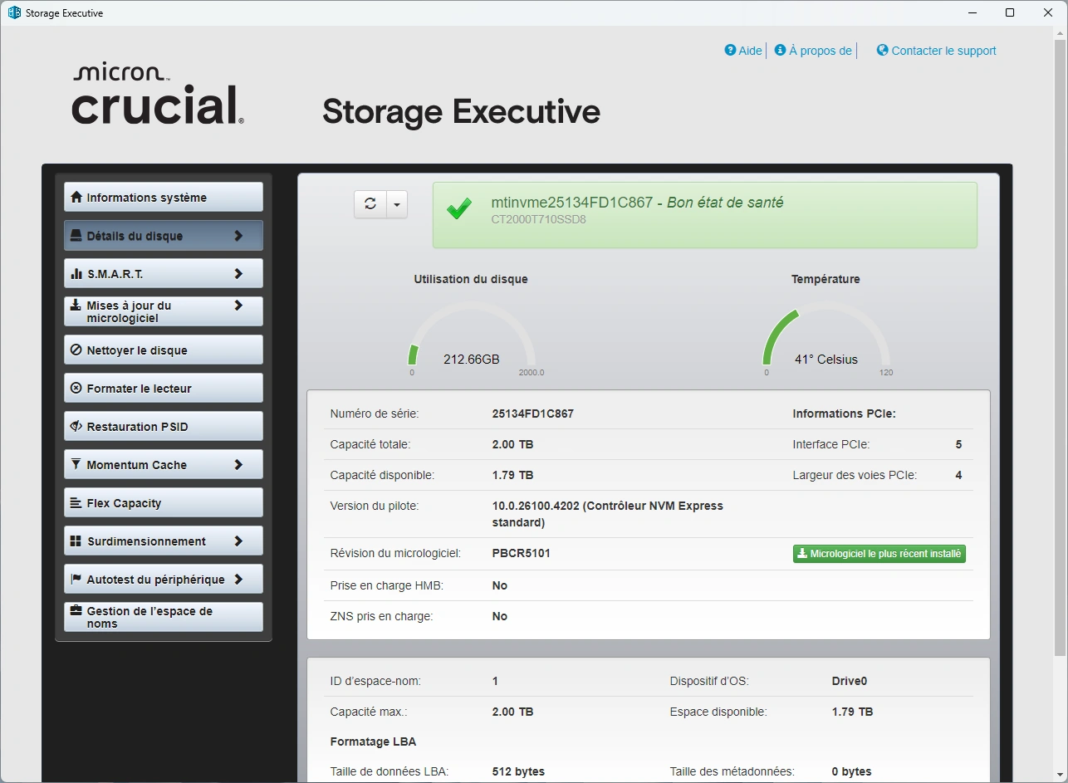Click Micrologiciel le plus récent installé button
This screenshot has height=783, width=1068.
coord(879,554)
